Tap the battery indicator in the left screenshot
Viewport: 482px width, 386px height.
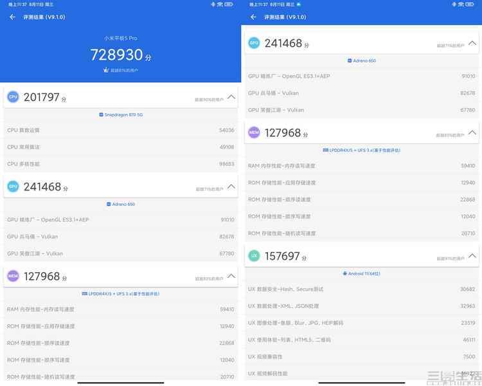pyautogui.click(x=229, y=5)
